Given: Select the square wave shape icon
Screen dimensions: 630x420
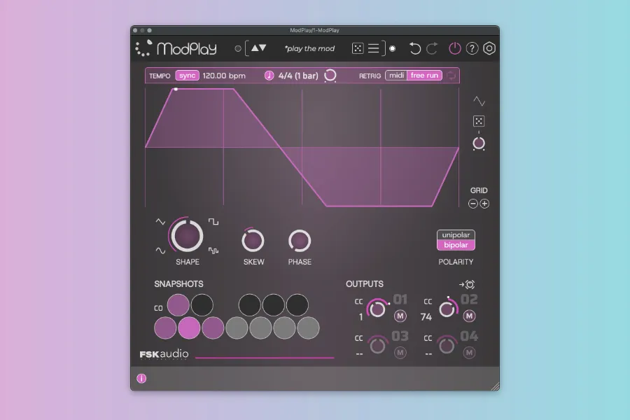Looking at the screenshot, I should tap(213, 222).
